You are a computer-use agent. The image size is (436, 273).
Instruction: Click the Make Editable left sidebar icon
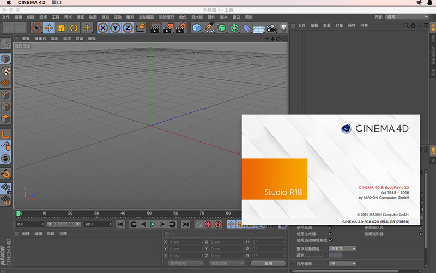(5, 44)
